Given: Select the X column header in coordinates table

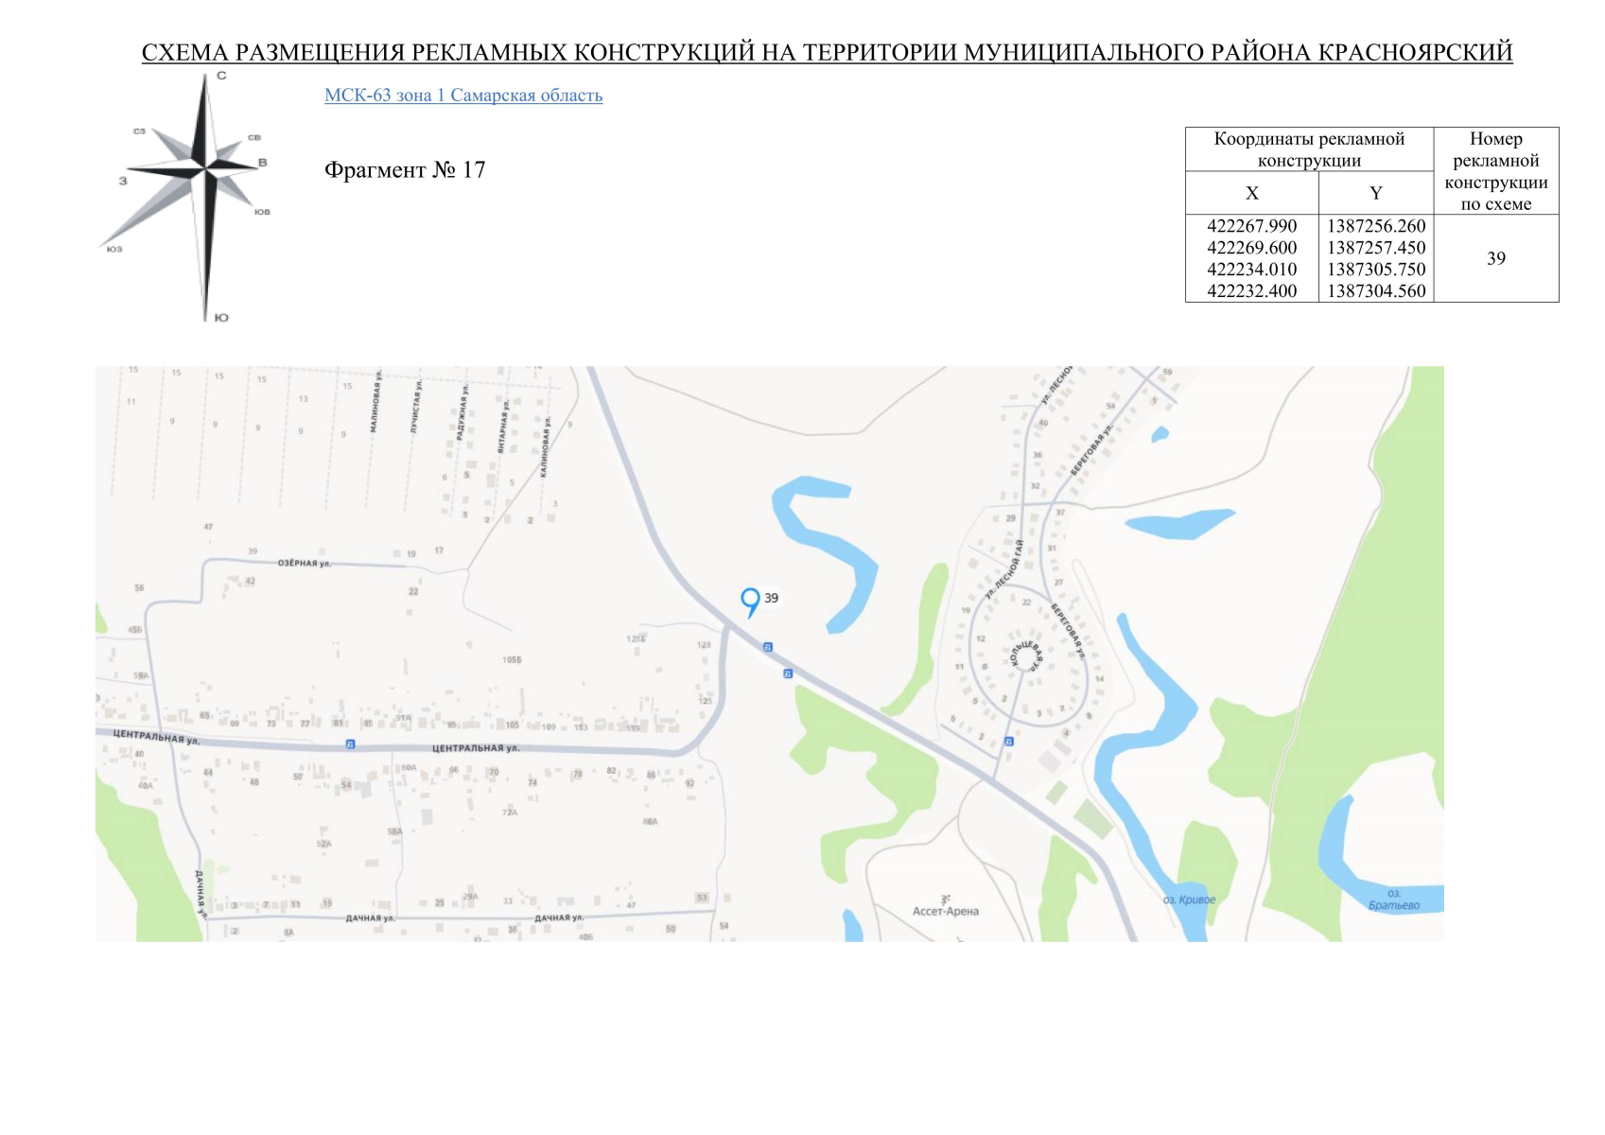Looking at the screenshot, I should click(x=1251, y=193).
